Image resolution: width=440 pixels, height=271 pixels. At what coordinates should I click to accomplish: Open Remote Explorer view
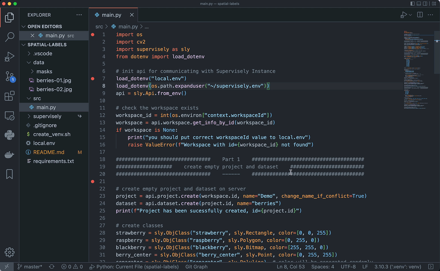[9, 116]
